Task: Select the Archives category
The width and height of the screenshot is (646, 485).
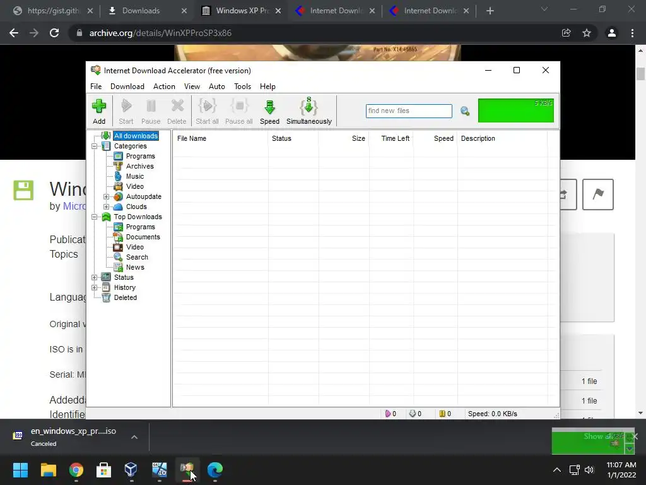Action: tap(139, 166)
